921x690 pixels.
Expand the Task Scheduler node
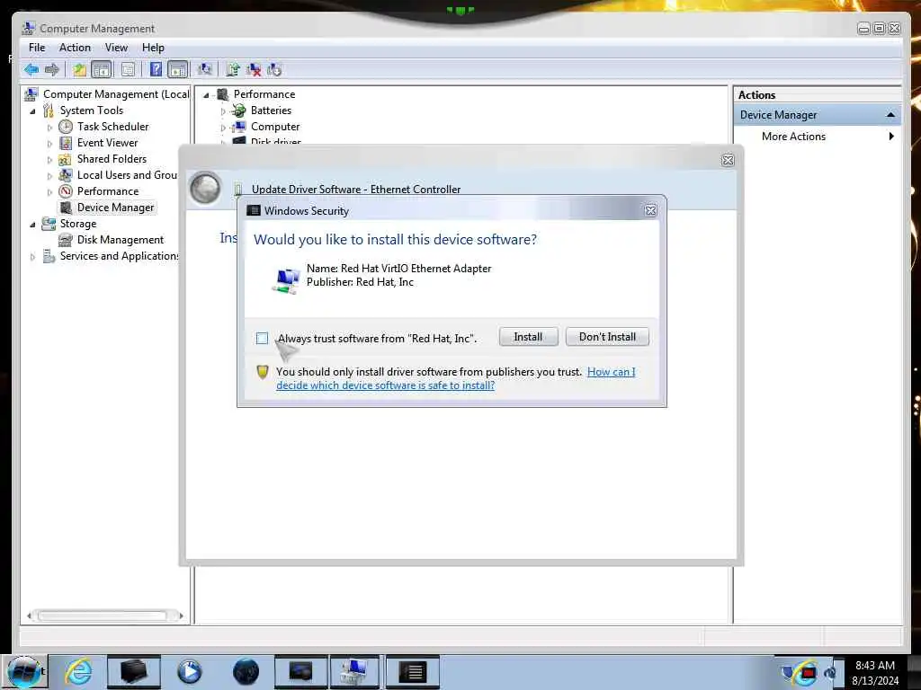click(50, 128)
